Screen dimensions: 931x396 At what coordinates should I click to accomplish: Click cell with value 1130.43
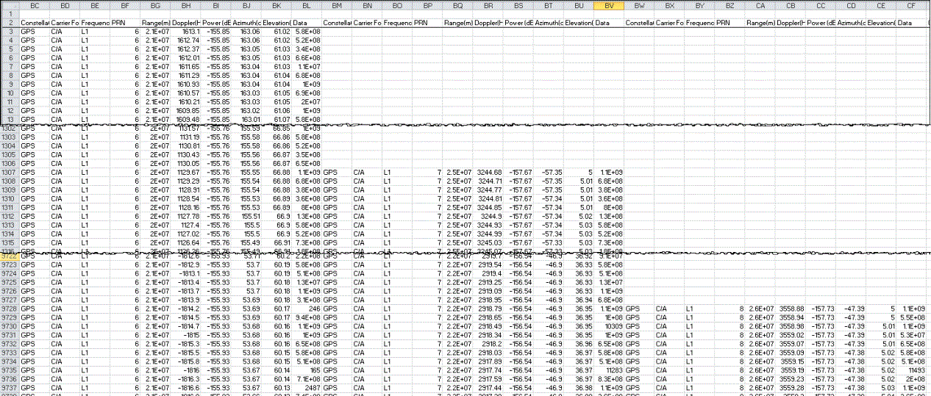coord(185,154)
